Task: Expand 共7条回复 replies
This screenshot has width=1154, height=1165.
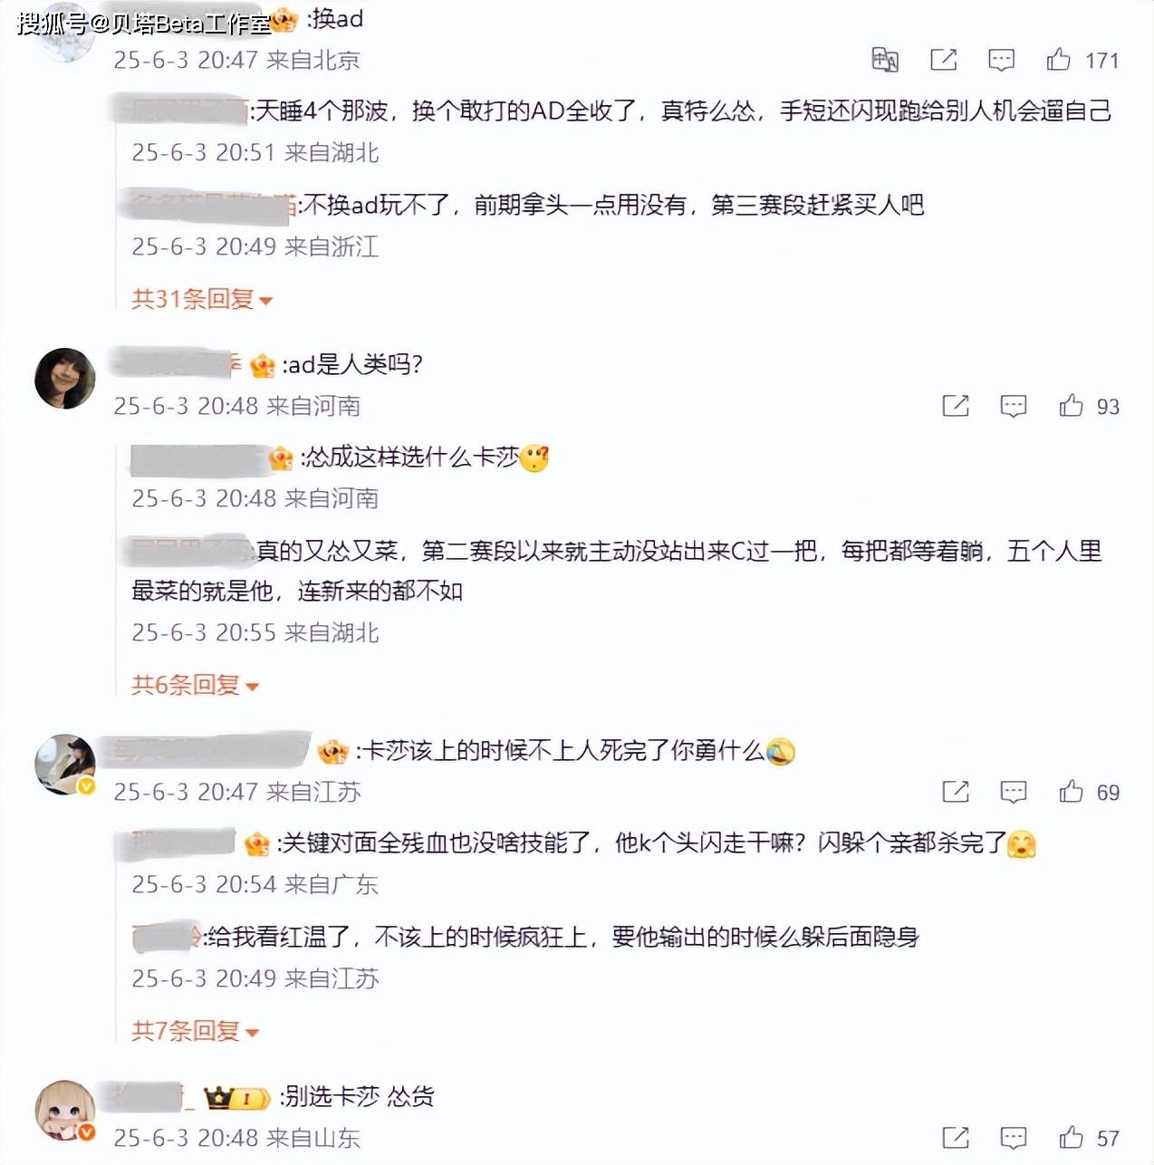Action: tap(196, 1030)
